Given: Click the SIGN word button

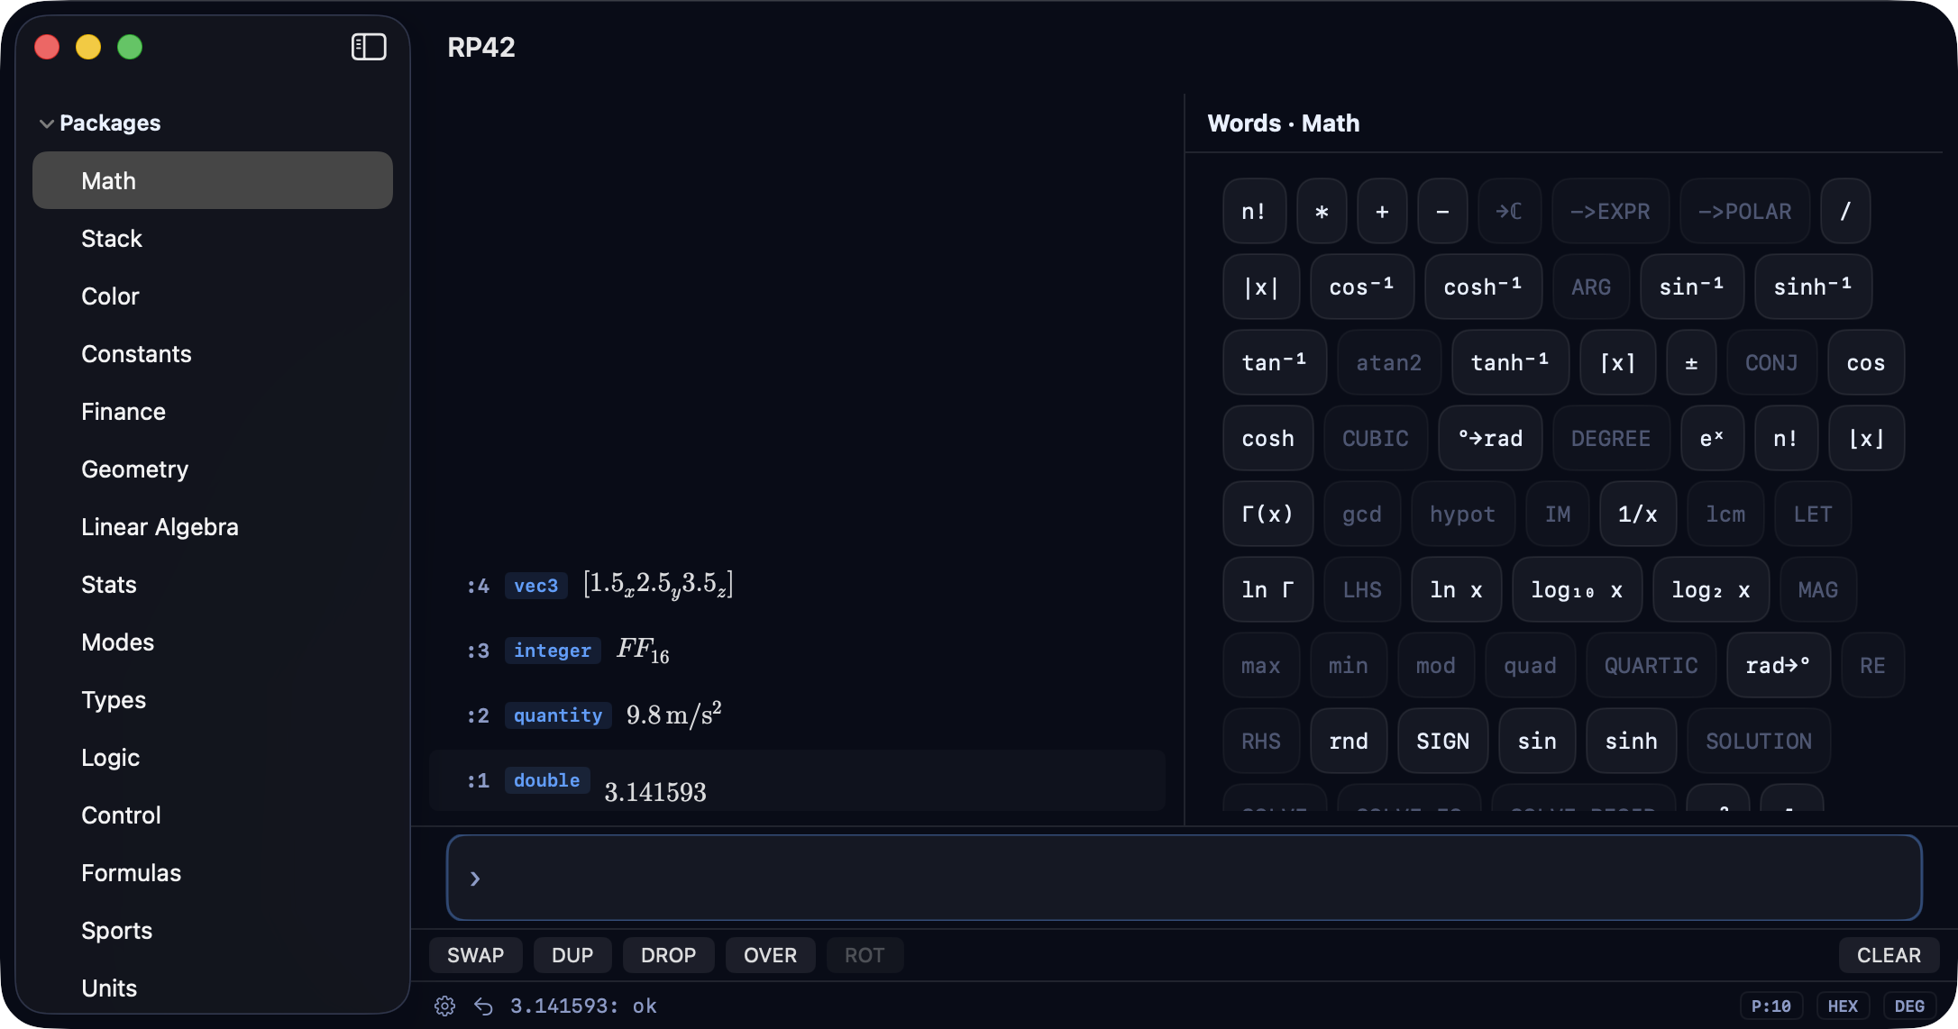Looking at the screenshot, I should point(1442,741).
